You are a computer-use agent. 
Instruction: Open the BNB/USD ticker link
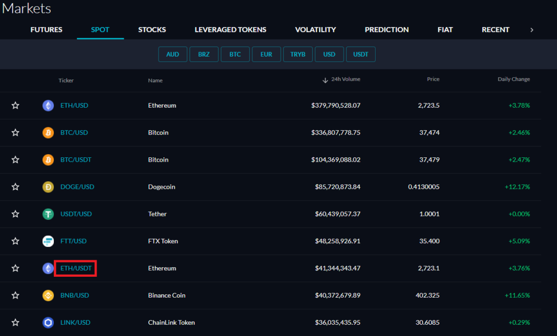pos(75,295)
